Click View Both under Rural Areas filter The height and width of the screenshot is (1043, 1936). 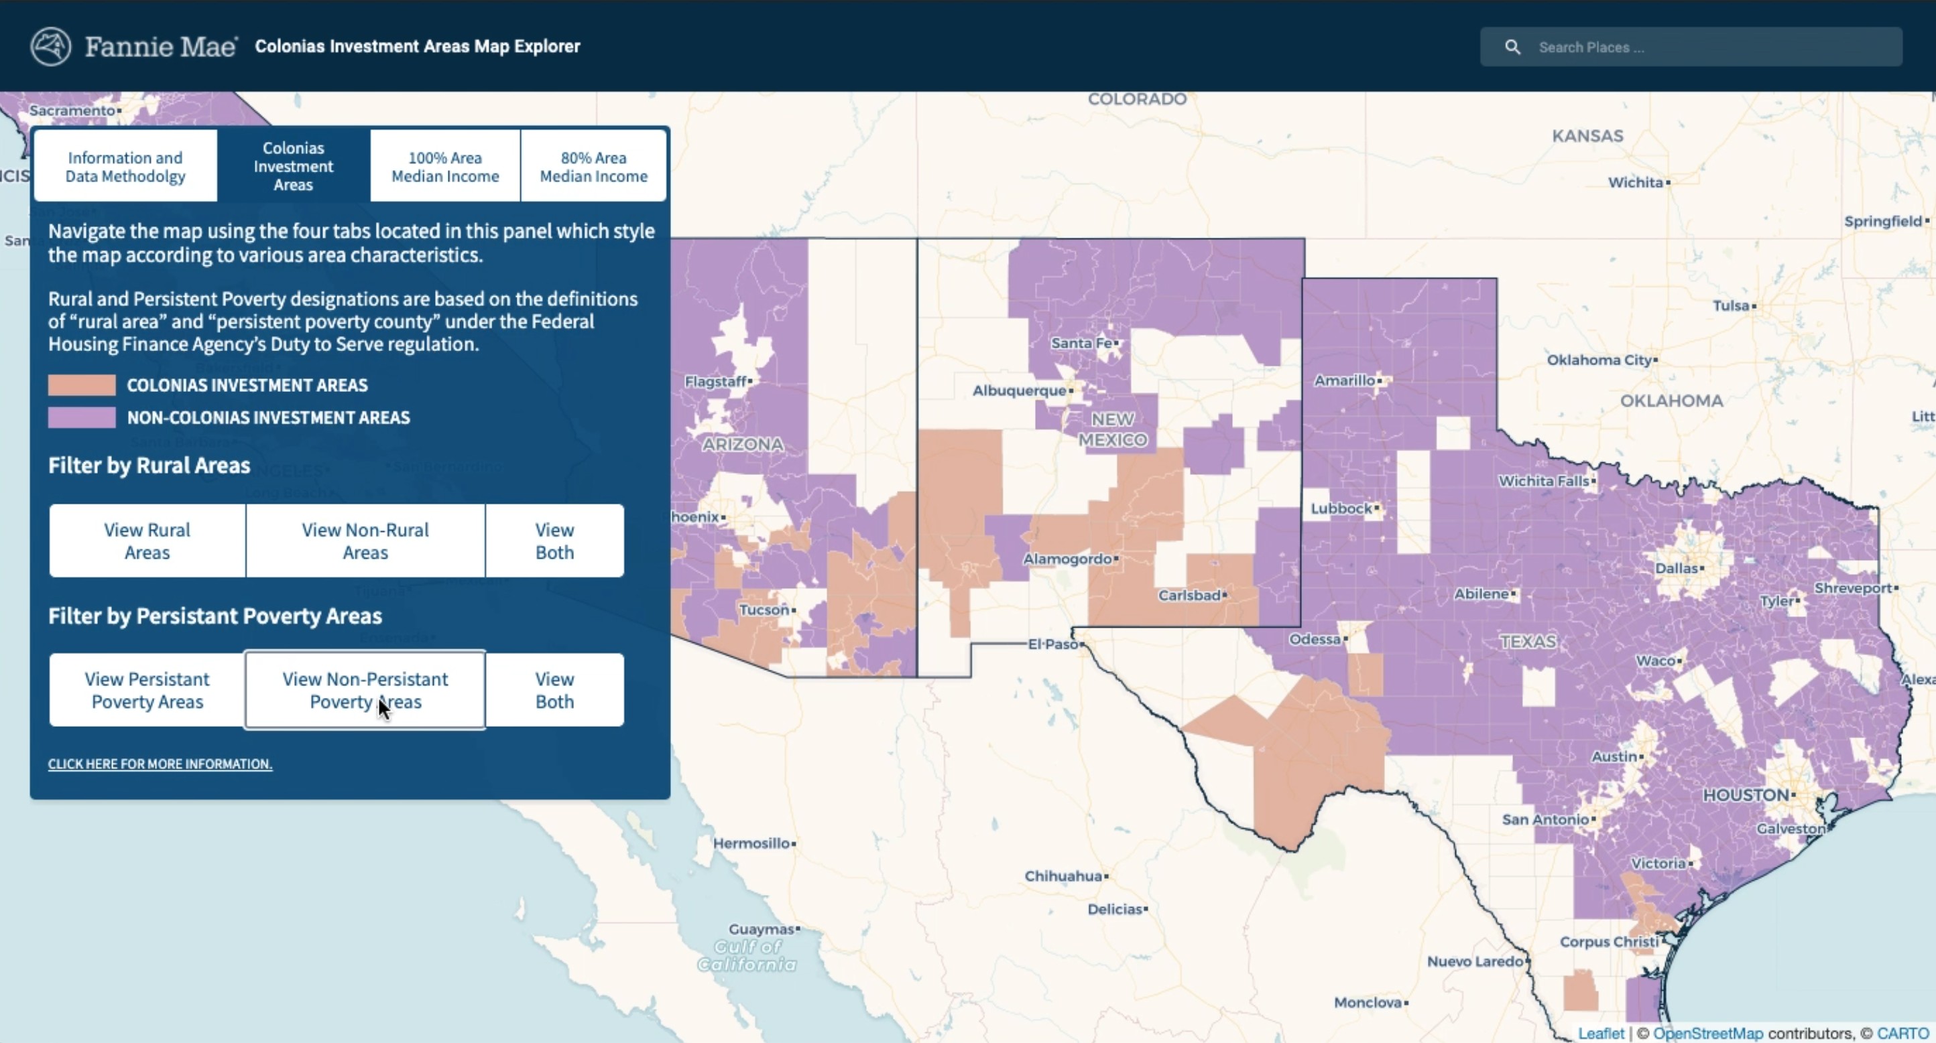pos(554,541)
